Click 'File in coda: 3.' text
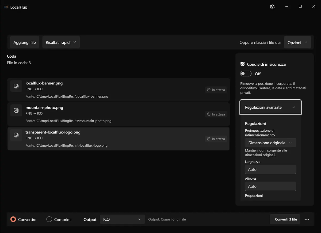321x233 pixels. (x=19, y=63)
